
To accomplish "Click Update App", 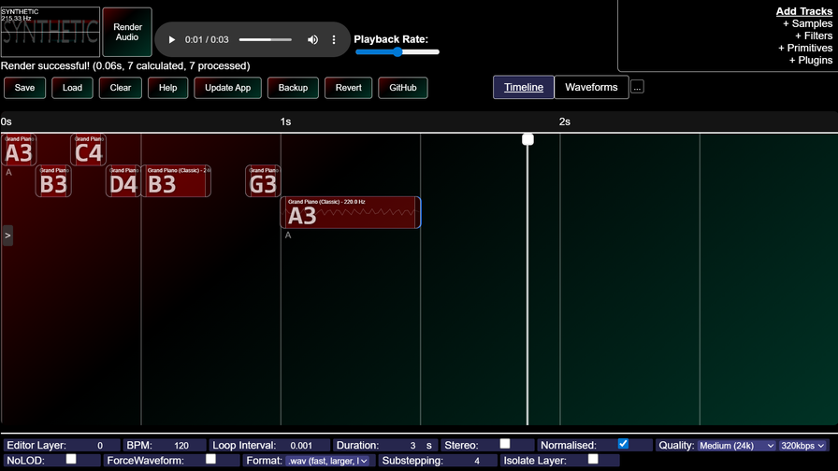I will coord(227,88).
